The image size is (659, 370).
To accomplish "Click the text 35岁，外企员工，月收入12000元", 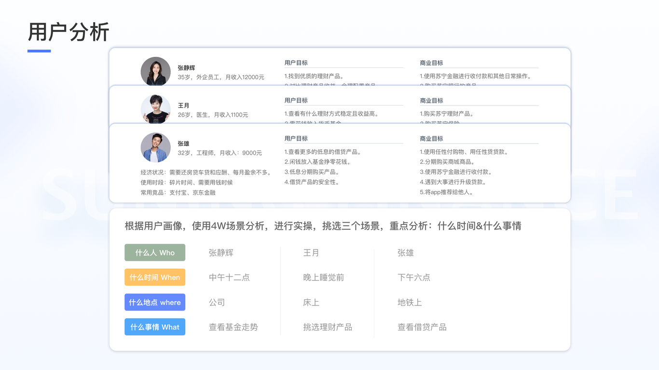I will [221, 77].
